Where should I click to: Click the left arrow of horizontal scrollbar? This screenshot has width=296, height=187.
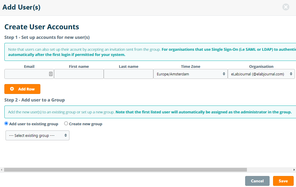coord(2,170)
